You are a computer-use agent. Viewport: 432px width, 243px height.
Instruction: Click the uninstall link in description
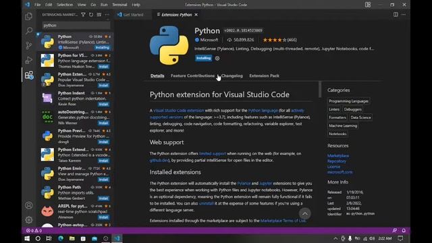(x=206, y=203)
